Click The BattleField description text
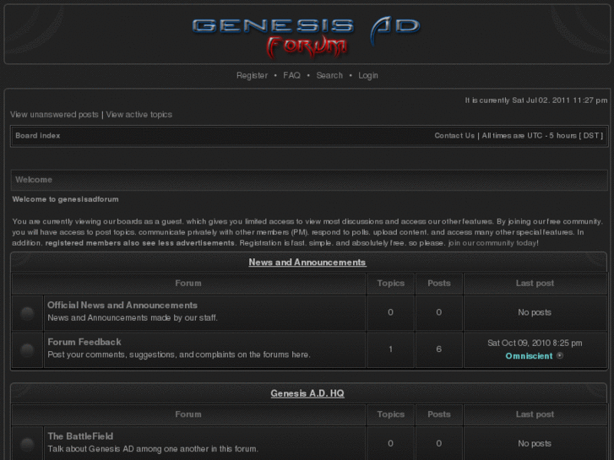This screenshot has height=460, width=614. pyautogui.click(x=153, y=449)
